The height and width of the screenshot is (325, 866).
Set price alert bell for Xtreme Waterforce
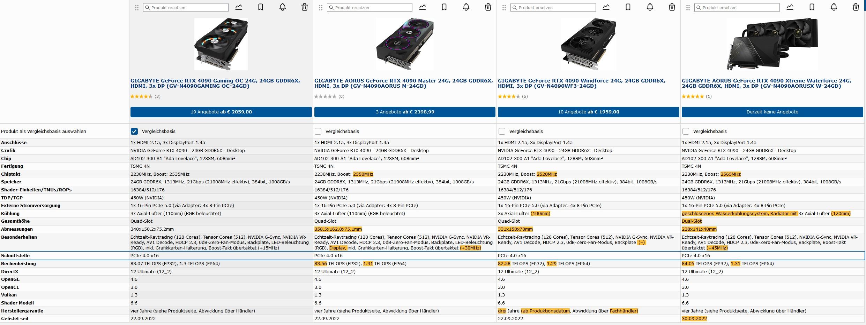coord(834,7)
